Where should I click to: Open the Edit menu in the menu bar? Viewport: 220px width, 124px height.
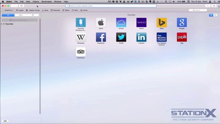coord(22,1)
